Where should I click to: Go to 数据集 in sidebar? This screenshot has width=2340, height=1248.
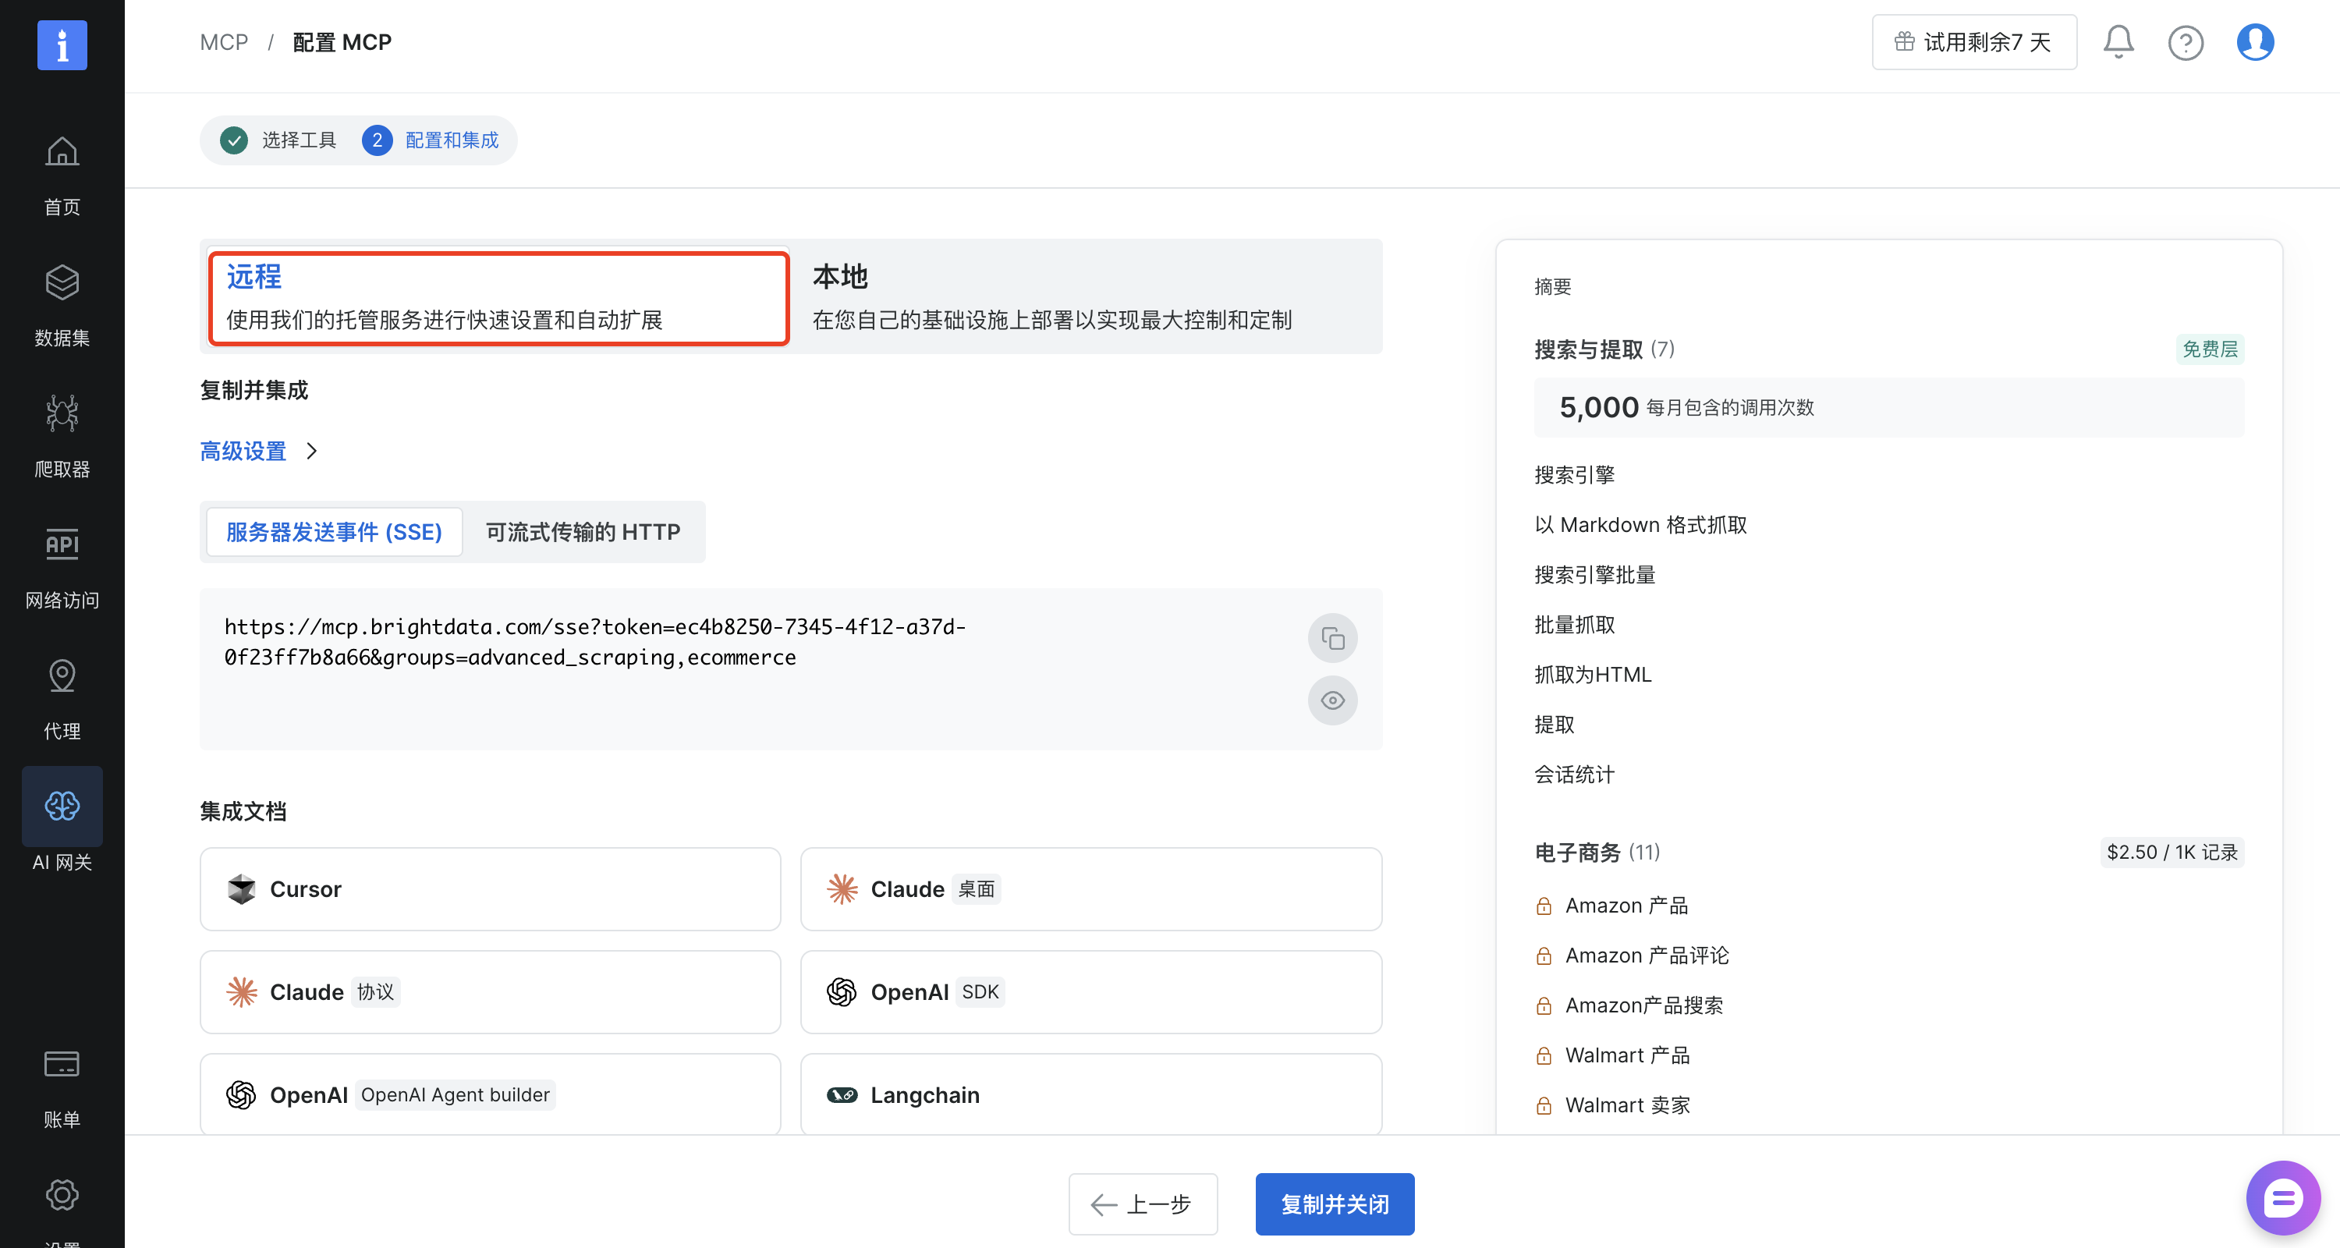point(62,304)
